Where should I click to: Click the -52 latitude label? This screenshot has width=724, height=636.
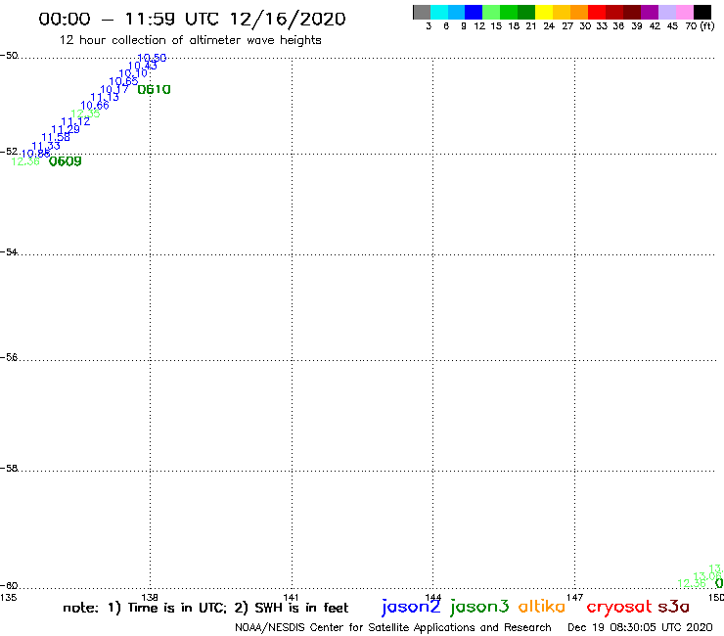[x=9, y=152]
